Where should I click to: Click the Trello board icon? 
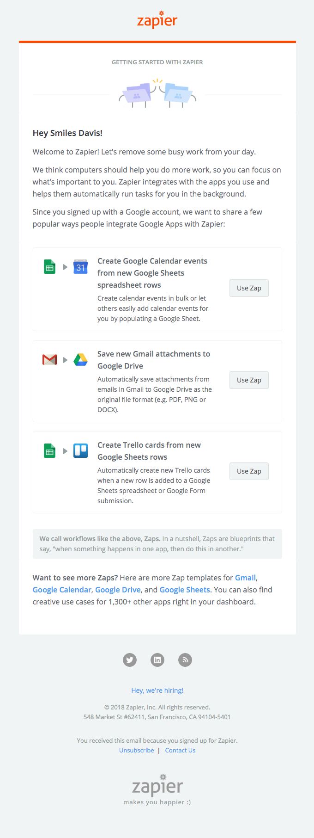click(81, 450)
